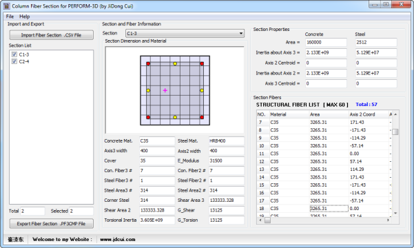Screen dimensions: 414x248
Task: Click the G_Torsion input field
Action: click(226, 220)
